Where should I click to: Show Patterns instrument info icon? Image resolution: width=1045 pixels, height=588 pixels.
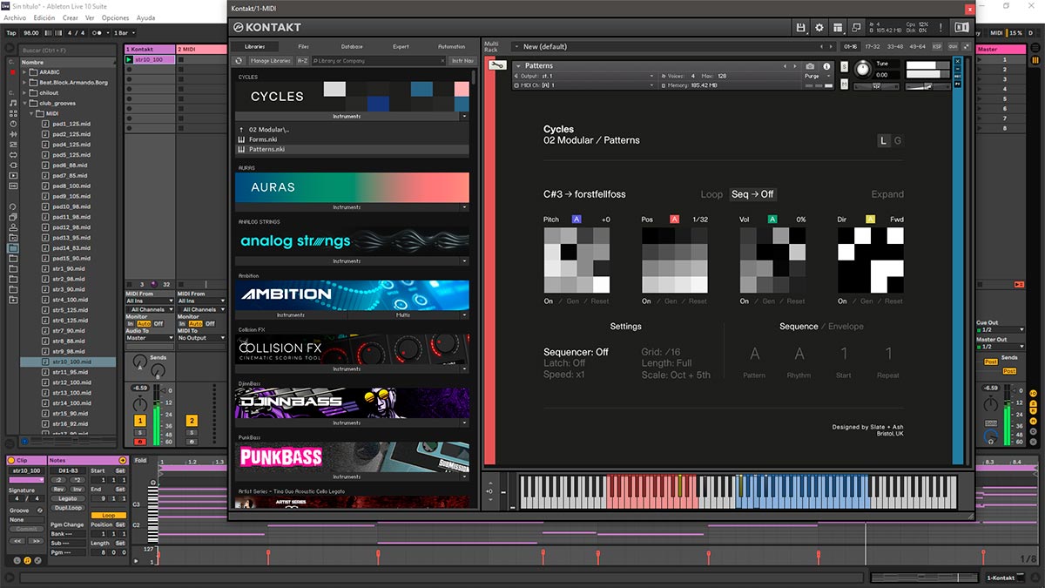point(826,66)
